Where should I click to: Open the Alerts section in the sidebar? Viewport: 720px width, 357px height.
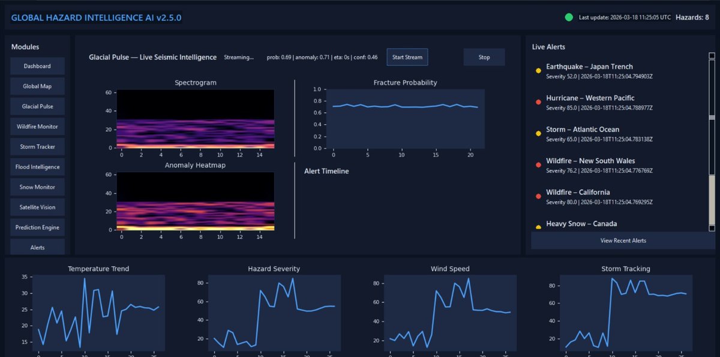(37, 247)
